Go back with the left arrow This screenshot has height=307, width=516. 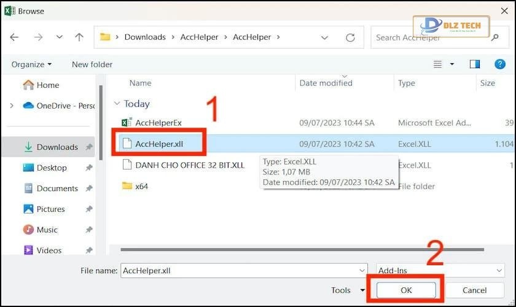click(14, 37)
